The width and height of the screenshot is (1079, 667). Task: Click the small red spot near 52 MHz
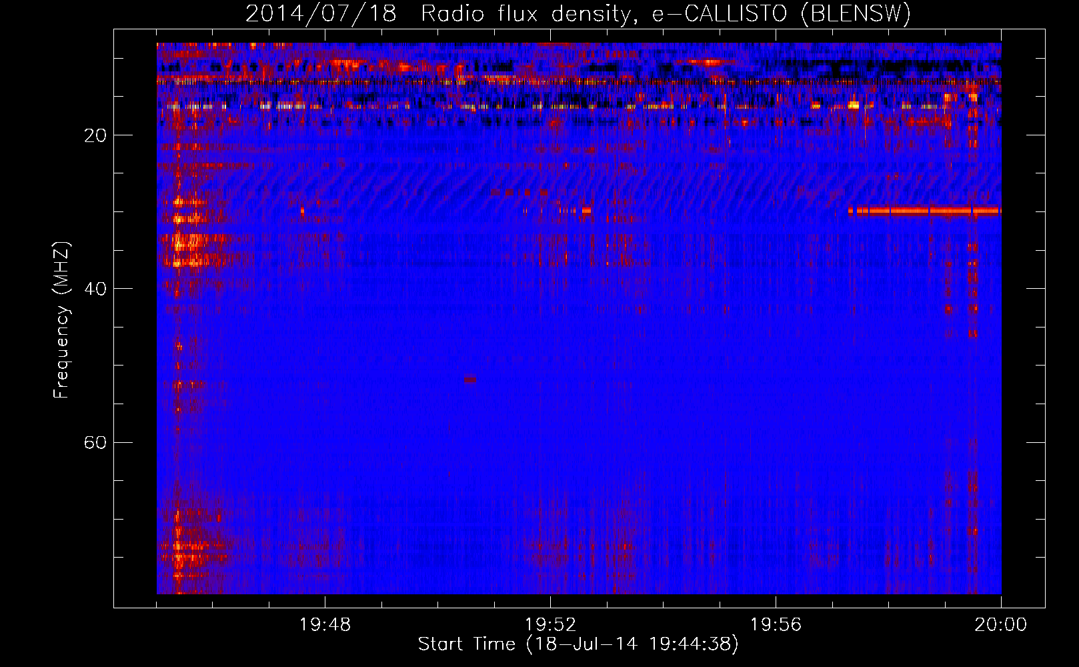pyautogui.click(x=470, y=380)
